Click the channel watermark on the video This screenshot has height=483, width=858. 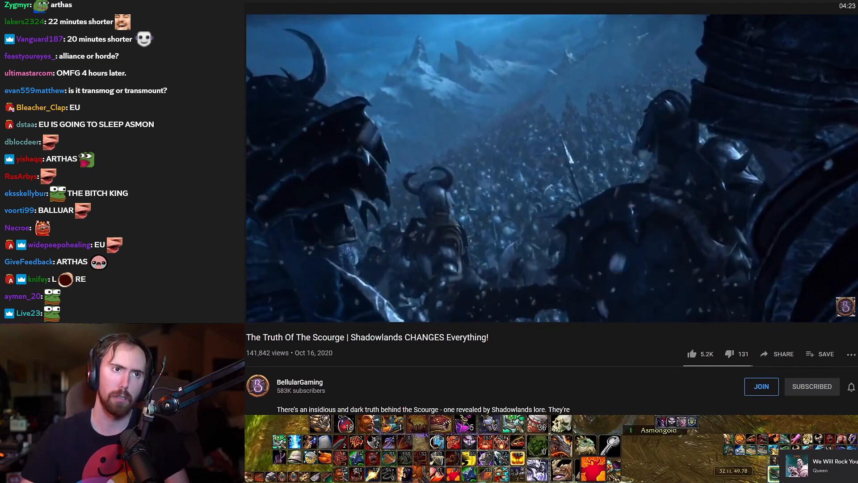click(845, 307)
